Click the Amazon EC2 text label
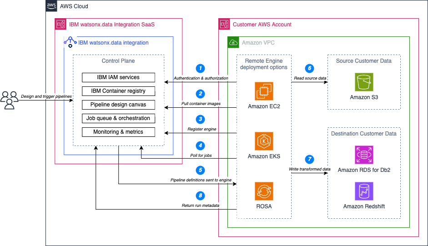 (x=264, y=106)
